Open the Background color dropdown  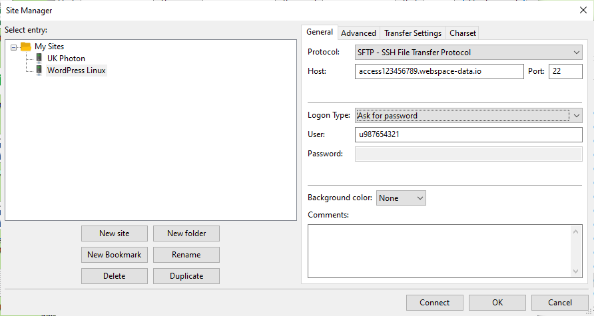tap(401, 198)
